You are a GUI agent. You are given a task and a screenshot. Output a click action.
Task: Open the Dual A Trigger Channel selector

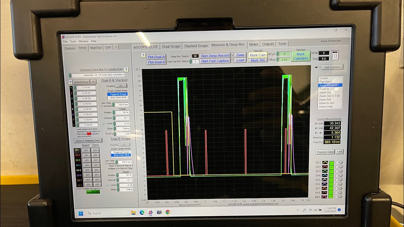click(122, 118)
